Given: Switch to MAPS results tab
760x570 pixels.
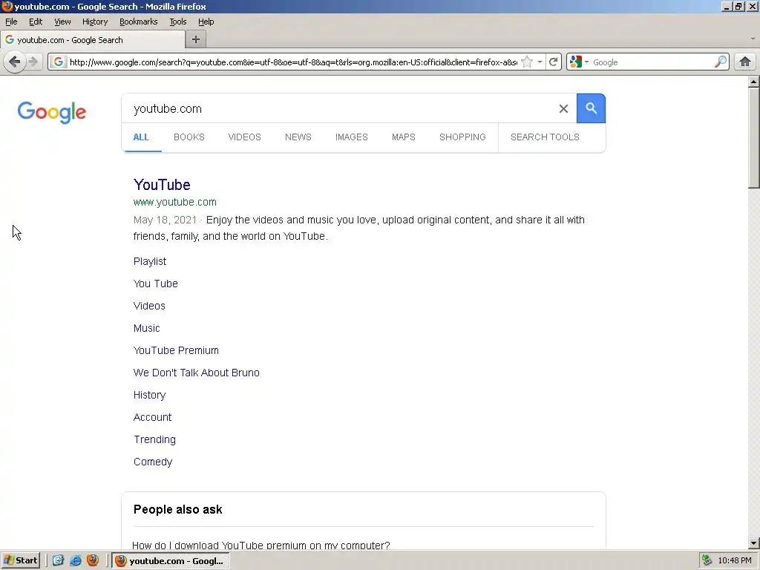Looking at the screenshot, I should [x=404, y=137].
